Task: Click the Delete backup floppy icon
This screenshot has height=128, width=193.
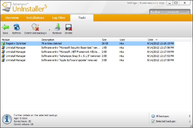Action: [69, 27]
